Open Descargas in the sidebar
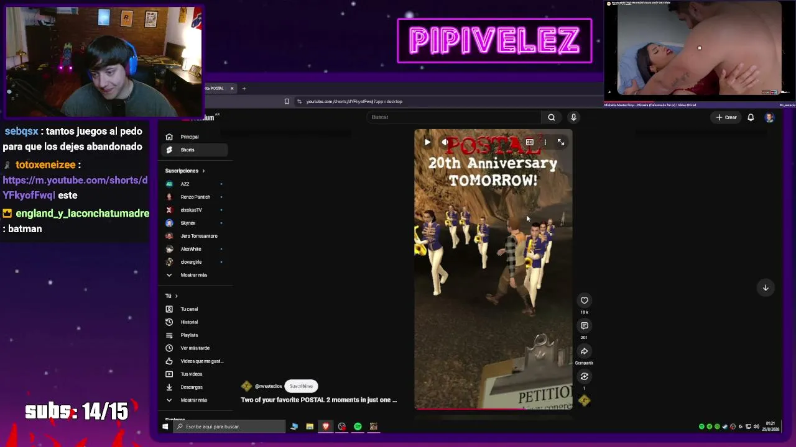Screen dimensions: 796x447 [196, 387]
